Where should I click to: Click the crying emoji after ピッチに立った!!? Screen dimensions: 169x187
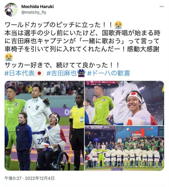pos(118,25)
